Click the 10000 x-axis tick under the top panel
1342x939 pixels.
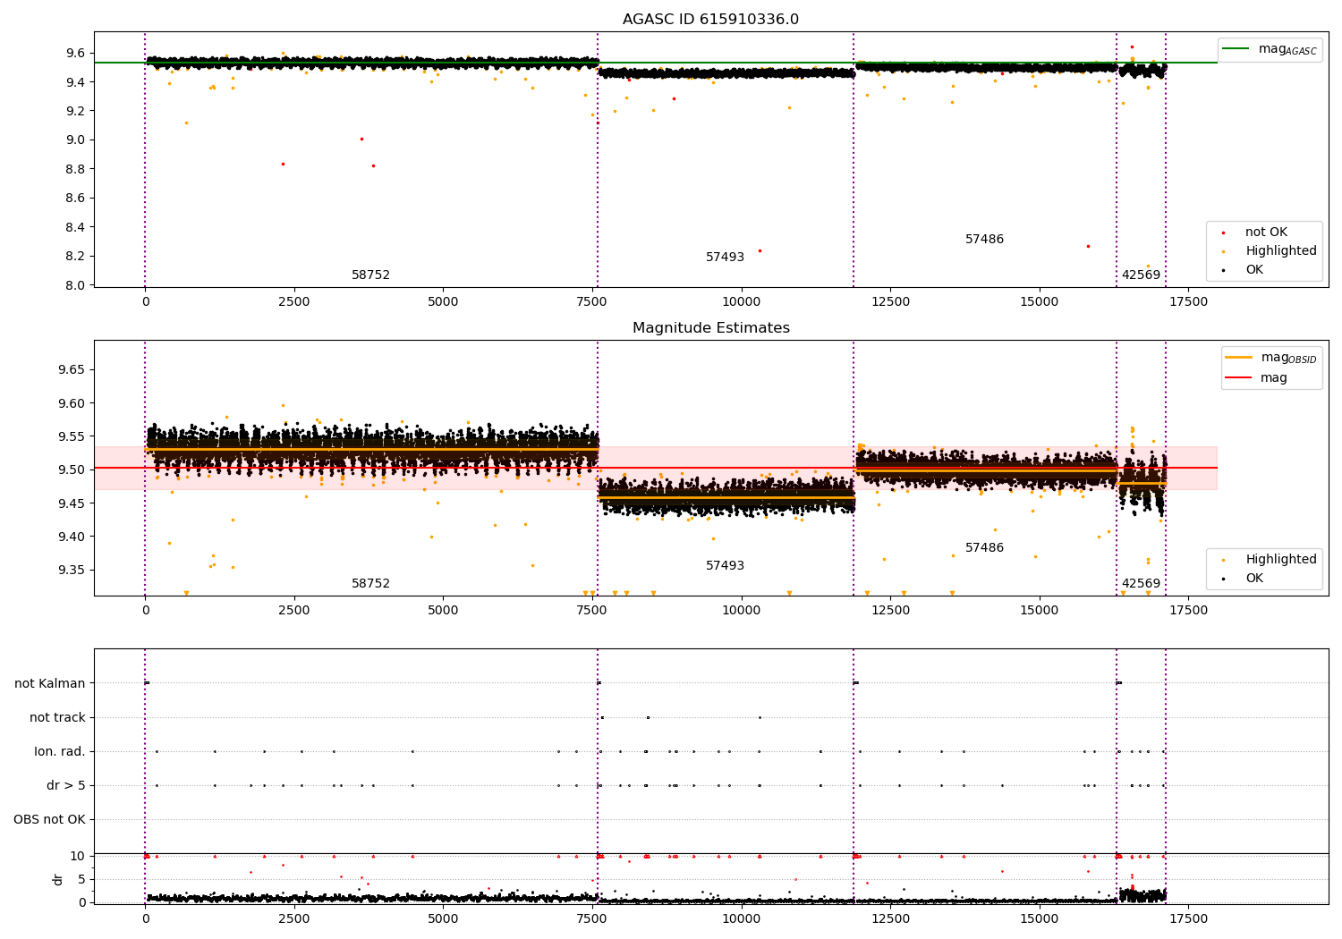741,302
